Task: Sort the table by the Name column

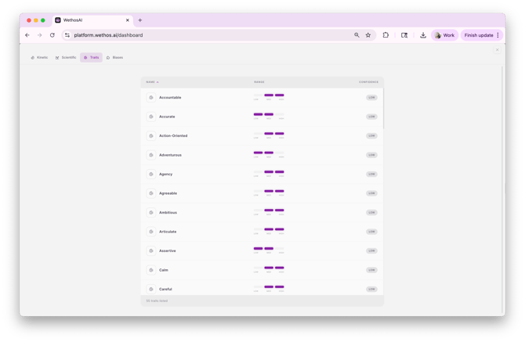Action: [152, 81]
